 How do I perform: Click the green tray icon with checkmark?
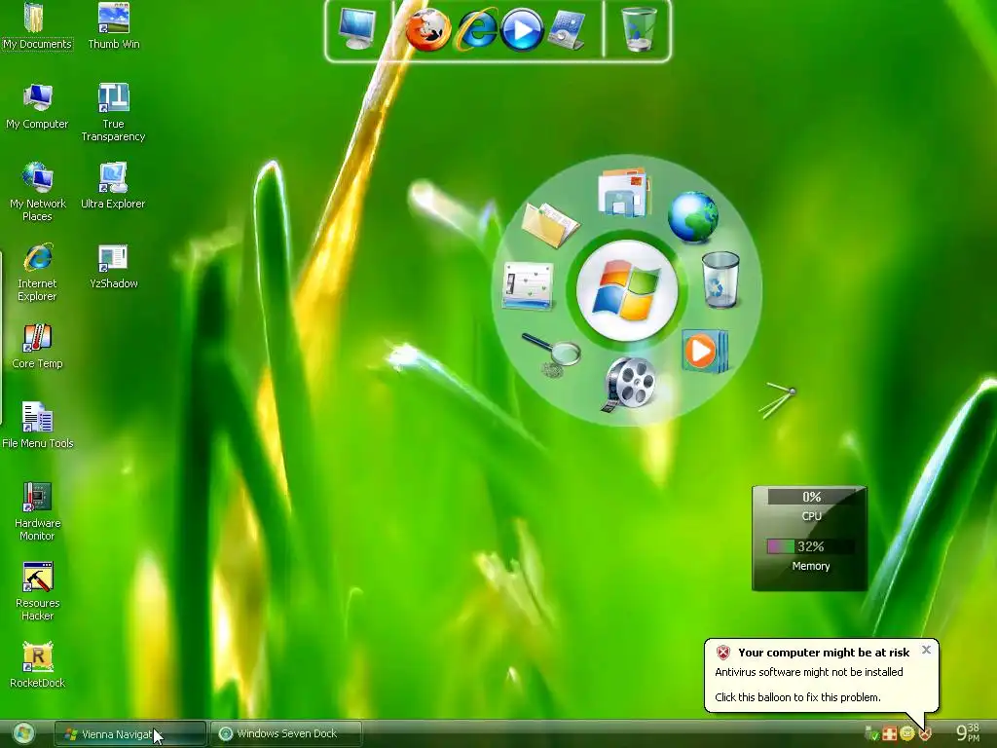(872, 734)
